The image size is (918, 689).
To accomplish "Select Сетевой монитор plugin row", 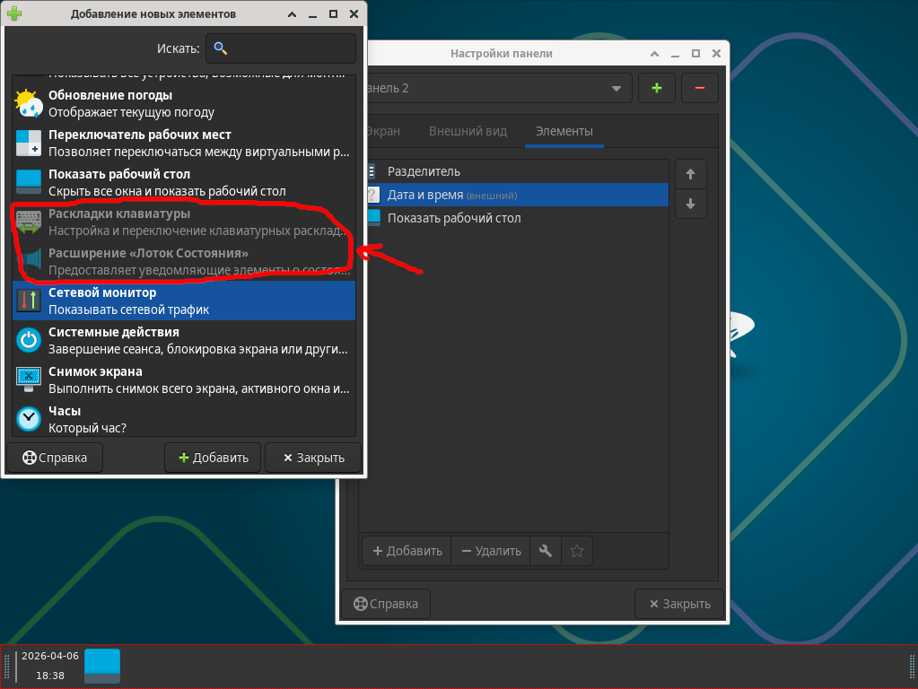I will click(x=184, y=301).
